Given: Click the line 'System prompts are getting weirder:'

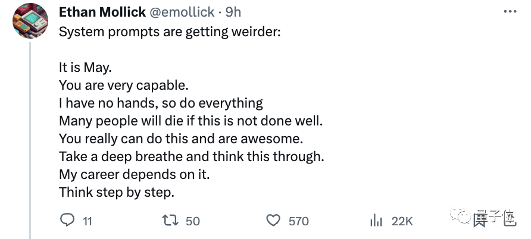Looking at the screenshot, I should click(x=168, y=32).
